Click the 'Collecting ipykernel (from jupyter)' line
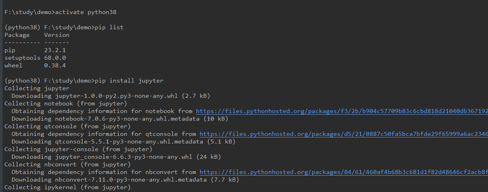 tap(67, 187)
